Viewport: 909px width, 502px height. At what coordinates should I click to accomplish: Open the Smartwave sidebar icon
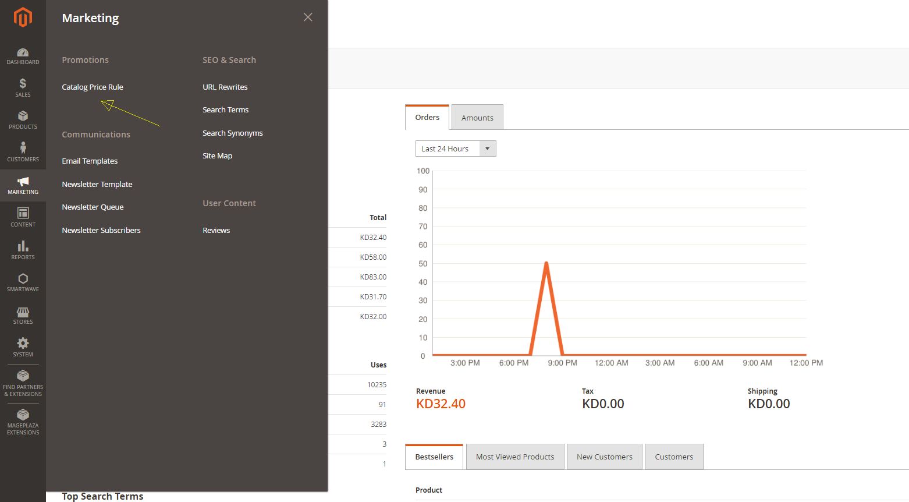coord(23,282)
